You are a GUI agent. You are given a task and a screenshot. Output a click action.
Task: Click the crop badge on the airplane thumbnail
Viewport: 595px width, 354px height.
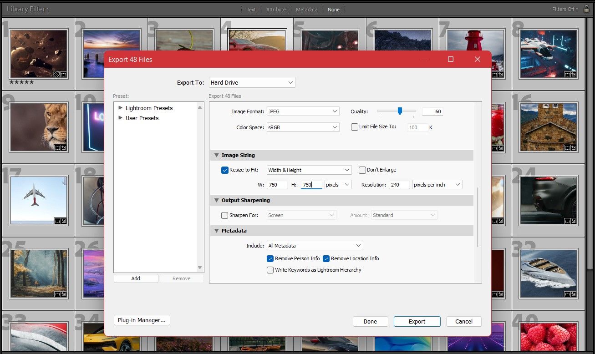click(x=58, y=222)
